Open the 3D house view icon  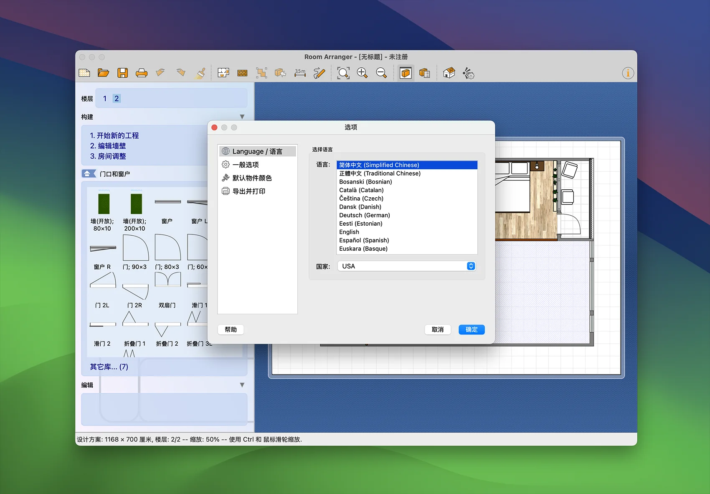coord(449,73)
